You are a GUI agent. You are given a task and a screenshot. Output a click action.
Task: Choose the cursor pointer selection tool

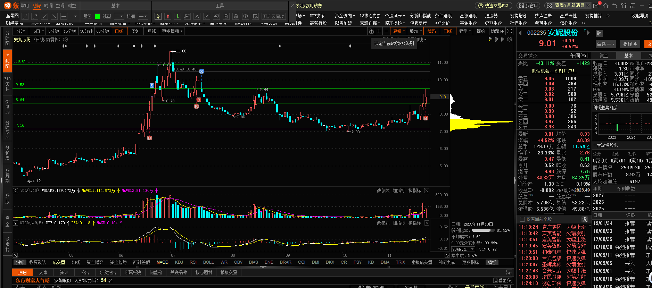click(x=158, y=16)
